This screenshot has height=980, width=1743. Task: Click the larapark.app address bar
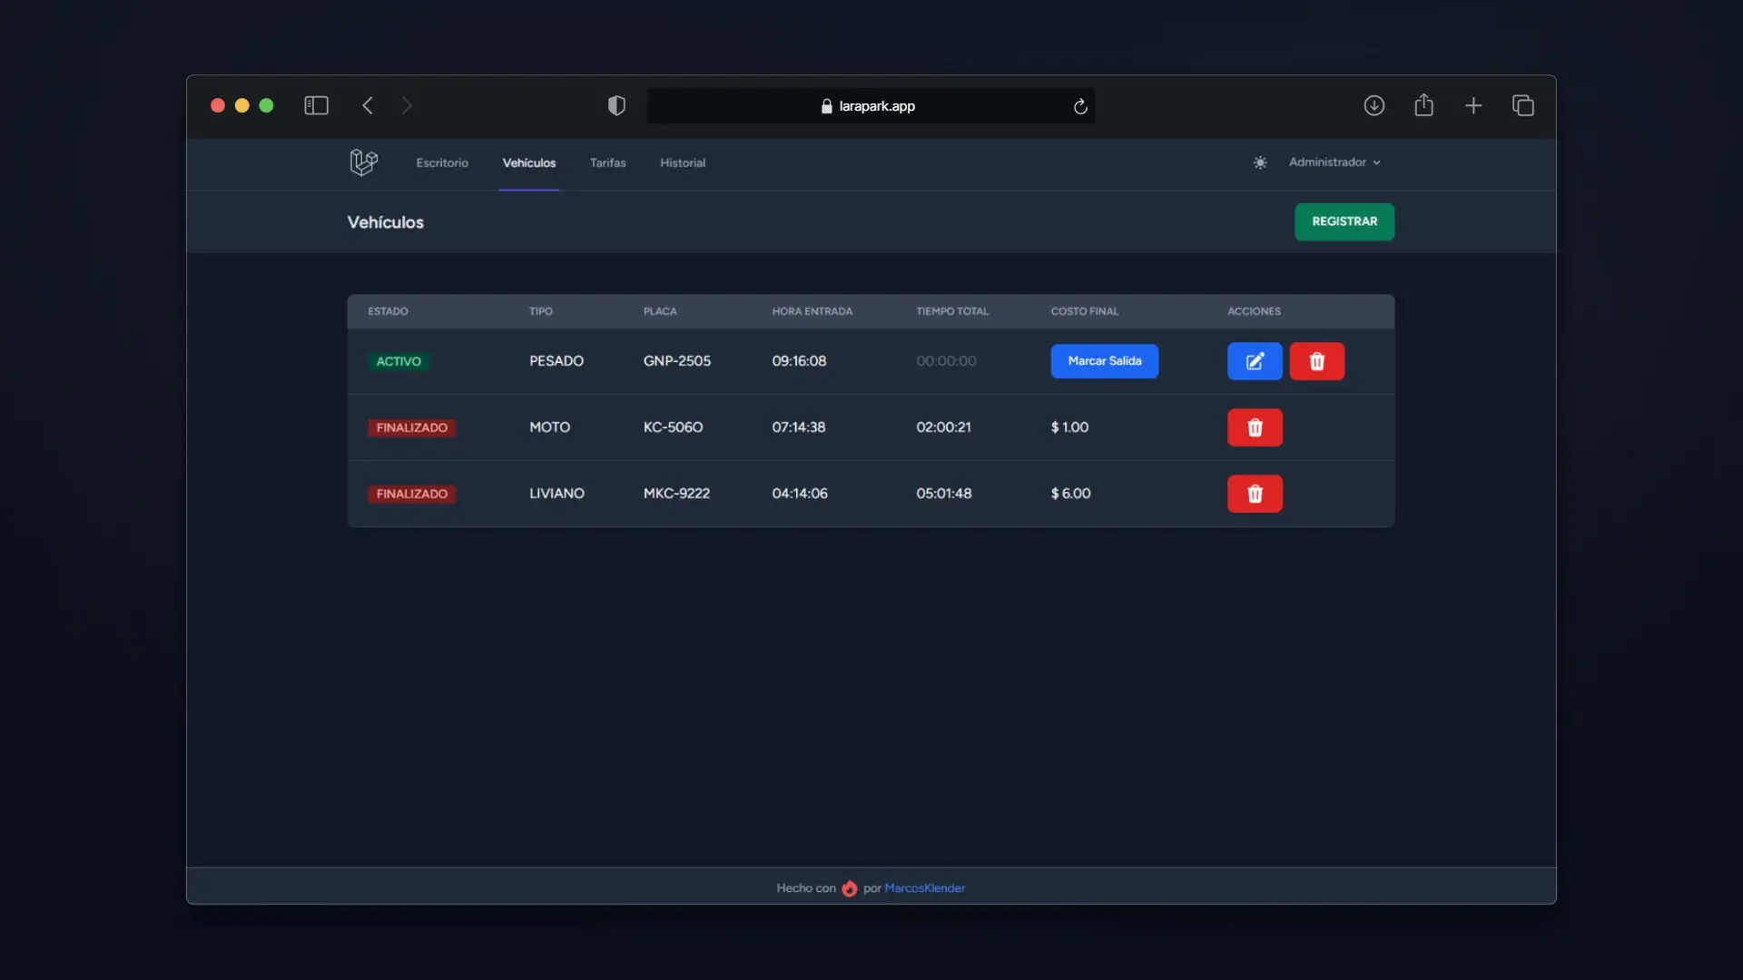(870, 106)
